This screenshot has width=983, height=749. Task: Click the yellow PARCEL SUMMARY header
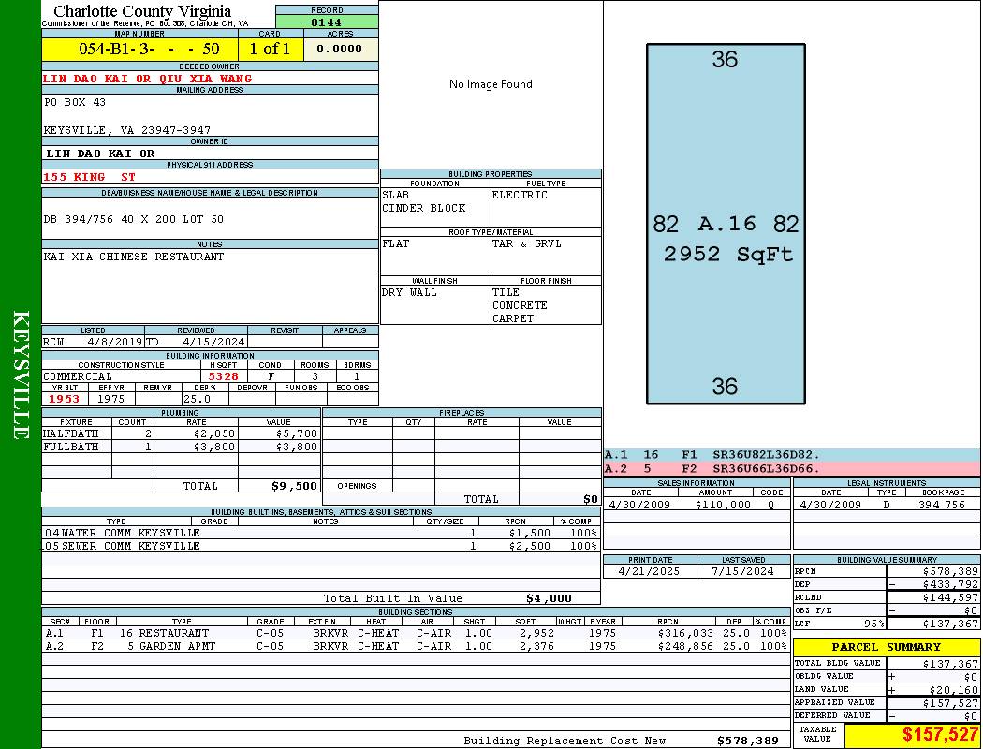coord(886,647)
